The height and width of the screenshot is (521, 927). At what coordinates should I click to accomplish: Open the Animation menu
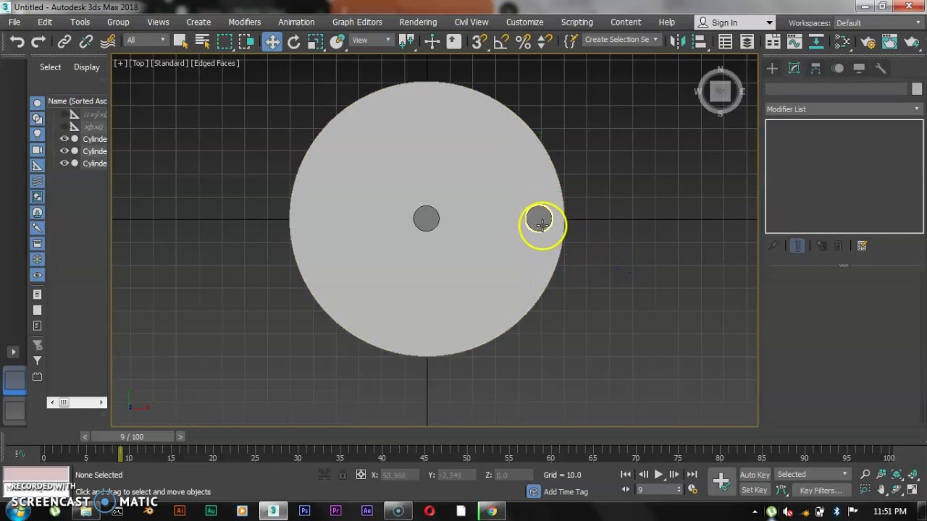296,22
